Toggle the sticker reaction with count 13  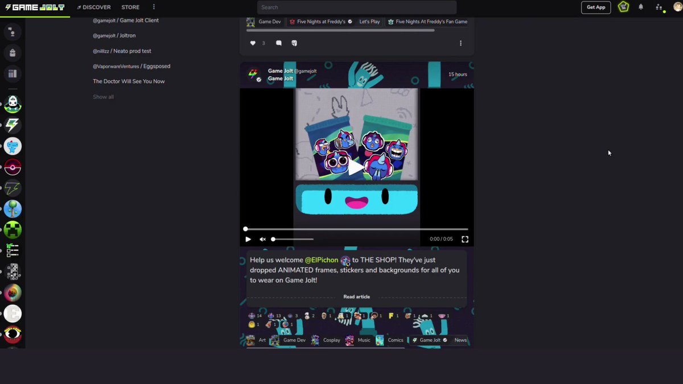tap(274, 316)
